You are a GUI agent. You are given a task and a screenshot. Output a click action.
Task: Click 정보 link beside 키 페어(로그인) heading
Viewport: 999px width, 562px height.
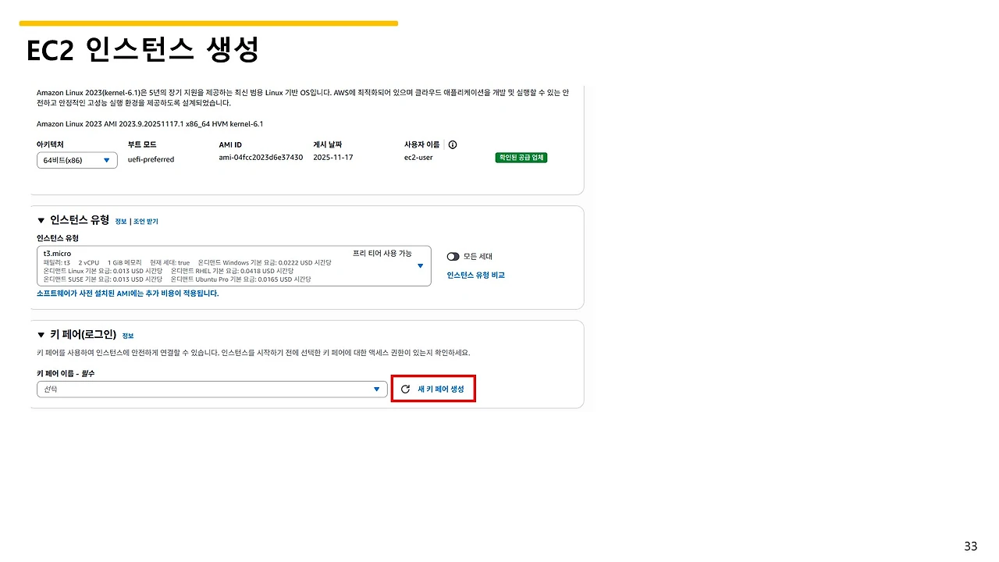(128, 336)
